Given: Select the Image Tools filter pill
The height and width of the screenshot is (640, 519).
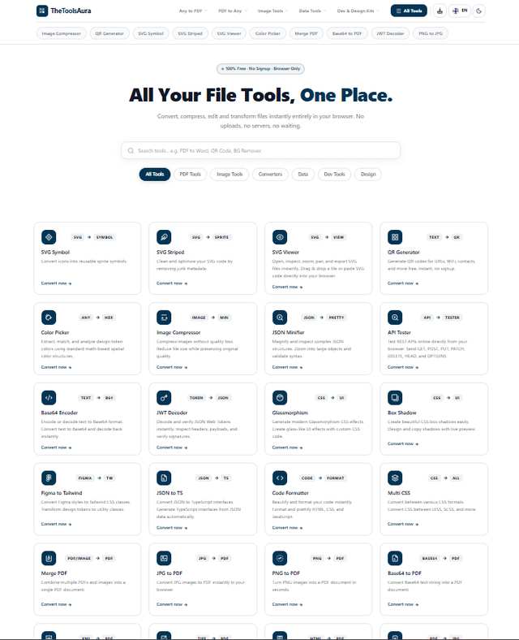Looking at the screenshot, I should pyautogui.click(x=229, y=175).
